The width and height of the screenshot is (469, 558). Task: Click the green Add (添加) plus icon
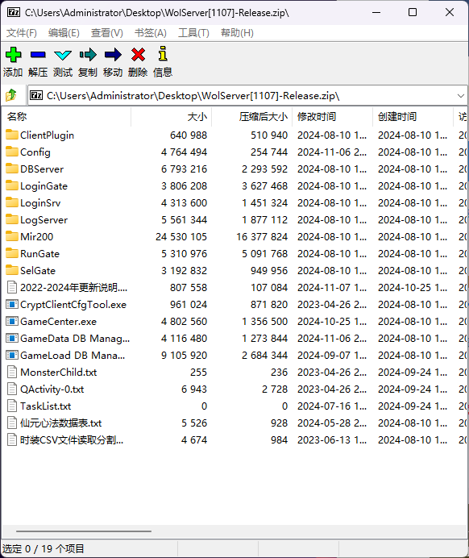click(x=13, y=55)
